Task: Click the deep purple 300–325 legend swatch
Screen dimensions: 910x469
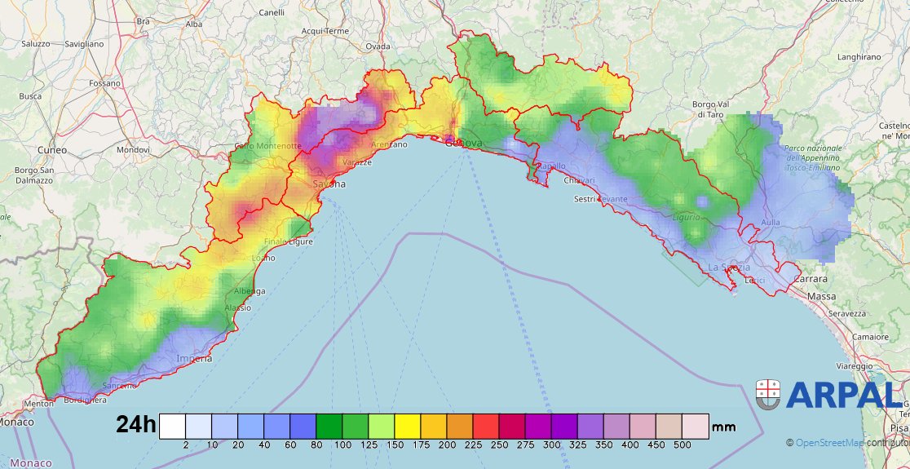Action: point(564,426)
